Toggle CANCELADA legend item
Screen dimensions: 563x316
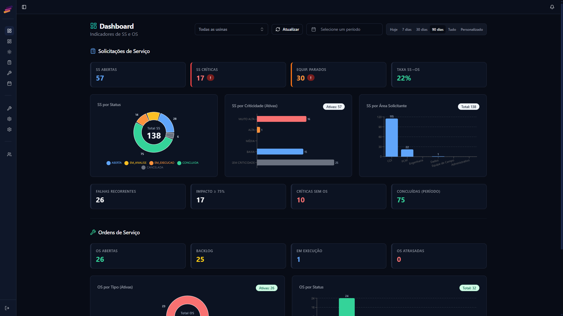tap(152, 168)
